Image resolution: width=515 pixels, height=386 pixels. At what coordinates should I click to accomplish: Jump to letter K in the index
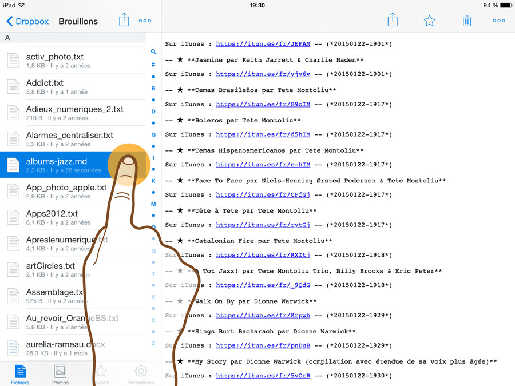pyautogui.click(x=153, y=181)
